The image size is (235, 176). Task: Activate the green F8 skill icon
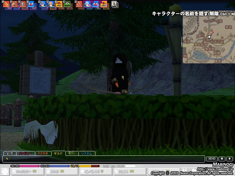click(x=67, y=4)
